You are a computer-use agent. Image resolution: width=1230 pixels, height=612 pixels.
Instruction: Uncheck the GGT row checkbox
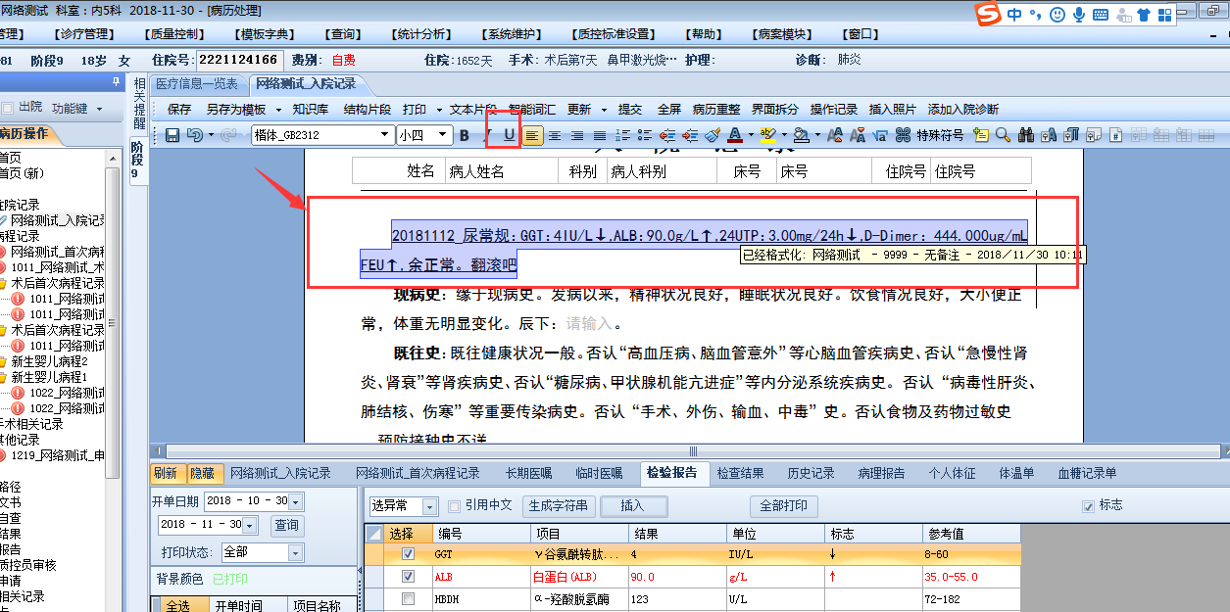pyautogui.click(x=409, y=554)
